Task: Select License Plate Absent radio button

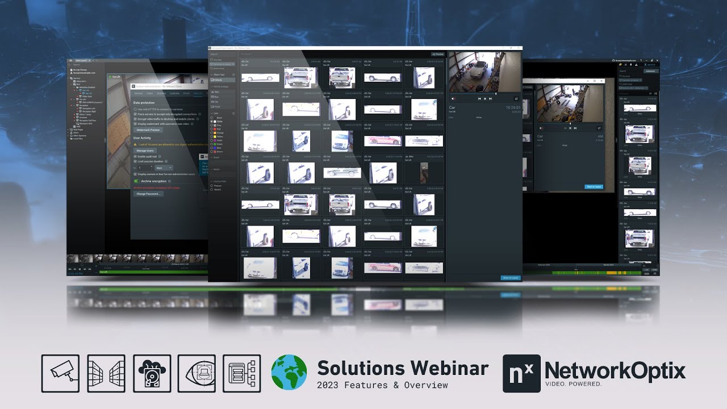Action: click(x=211, y=189)
